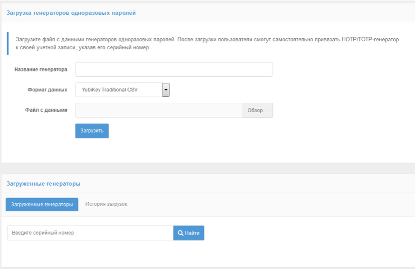Click the magnifier icon in the Найти button

(180, 233)
